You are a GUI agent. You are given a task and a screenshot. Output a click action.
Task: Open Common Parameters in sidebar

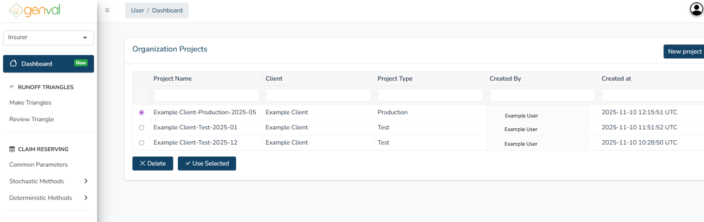click(x=38, y=165)
